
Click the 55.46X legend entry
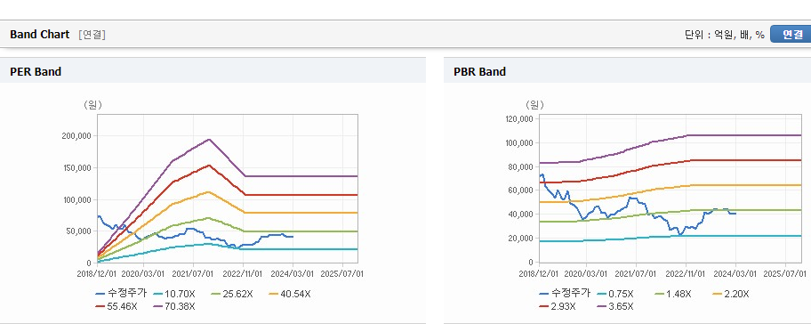click(116, 306)
